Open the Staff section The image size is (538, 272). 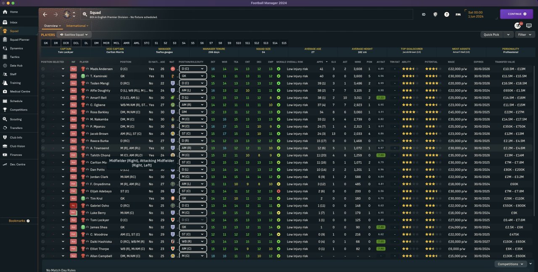[13, 74]
